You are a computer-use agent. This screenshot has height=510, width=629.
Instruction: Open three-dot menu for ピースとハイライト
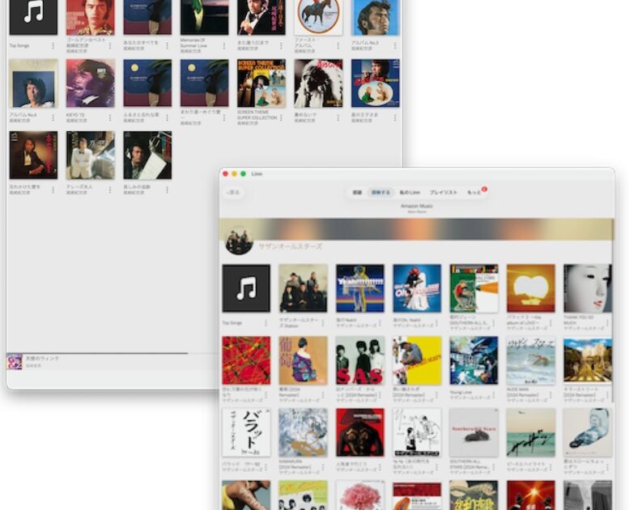pos(550,467)
